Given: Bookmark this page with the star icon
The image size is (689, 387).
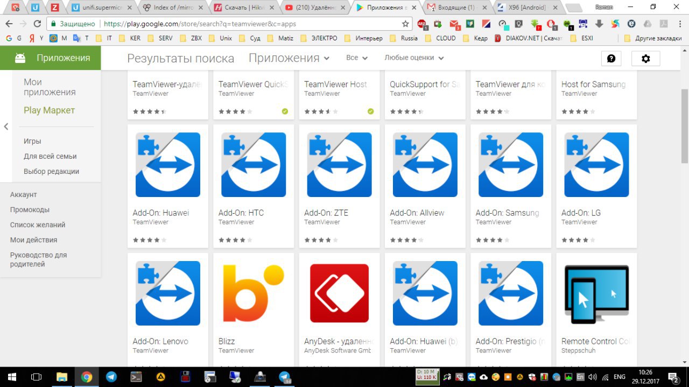Looking at the screenshot, I should [x=405, y=24].
